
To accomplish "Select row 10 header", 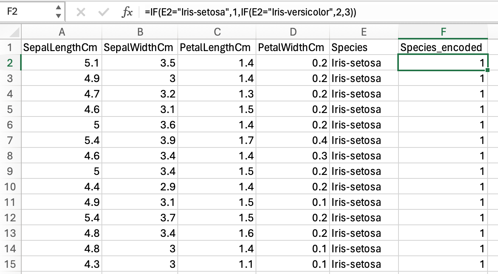I will pyautogui.click(x=10, y=187).
